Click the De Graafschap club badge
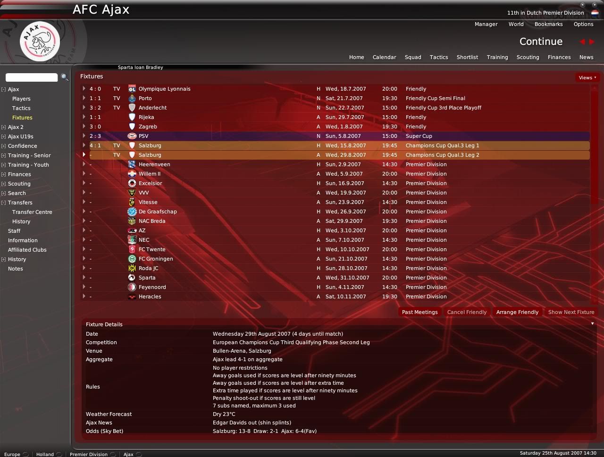Viewport: 604px width, 457px height. click(x=132, y=212)
